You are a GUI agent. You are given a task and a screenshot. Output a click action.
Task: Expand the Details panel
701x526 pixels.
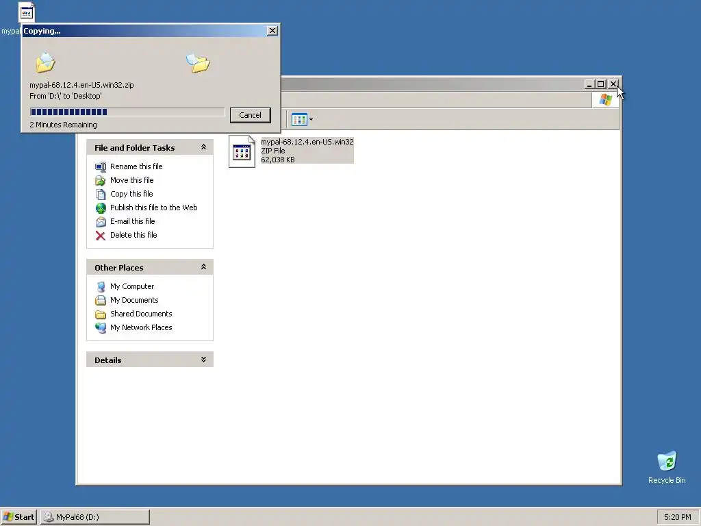point(203,360)
